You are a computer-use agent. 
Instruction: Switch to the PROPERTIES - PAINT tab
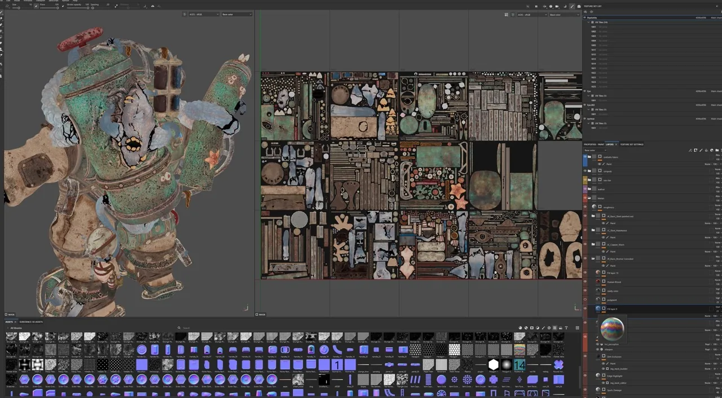click(x=593, y=144)
